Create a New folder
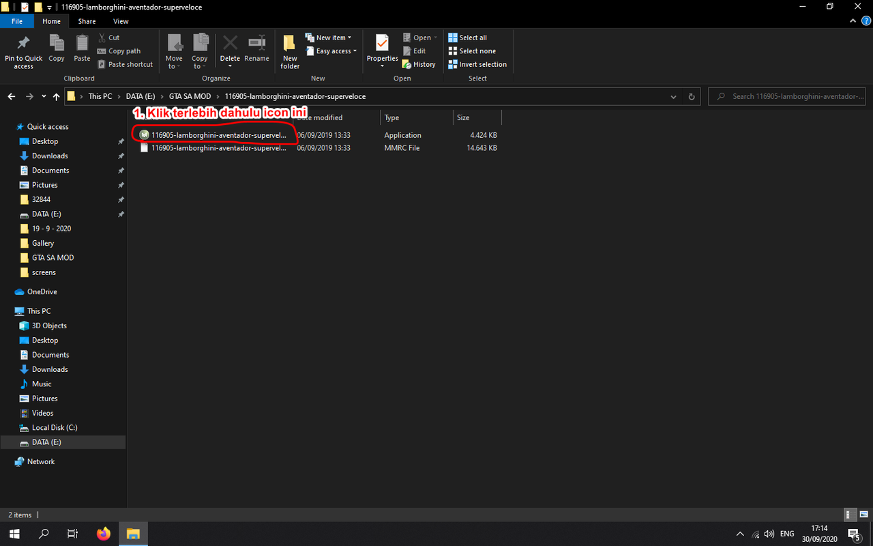Viewport: 873px width, 546px height. click(290, 51)
